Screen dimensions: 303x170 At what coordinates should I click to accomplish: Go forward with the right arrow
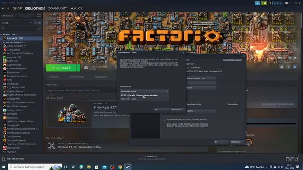click(x=9, y=8)
